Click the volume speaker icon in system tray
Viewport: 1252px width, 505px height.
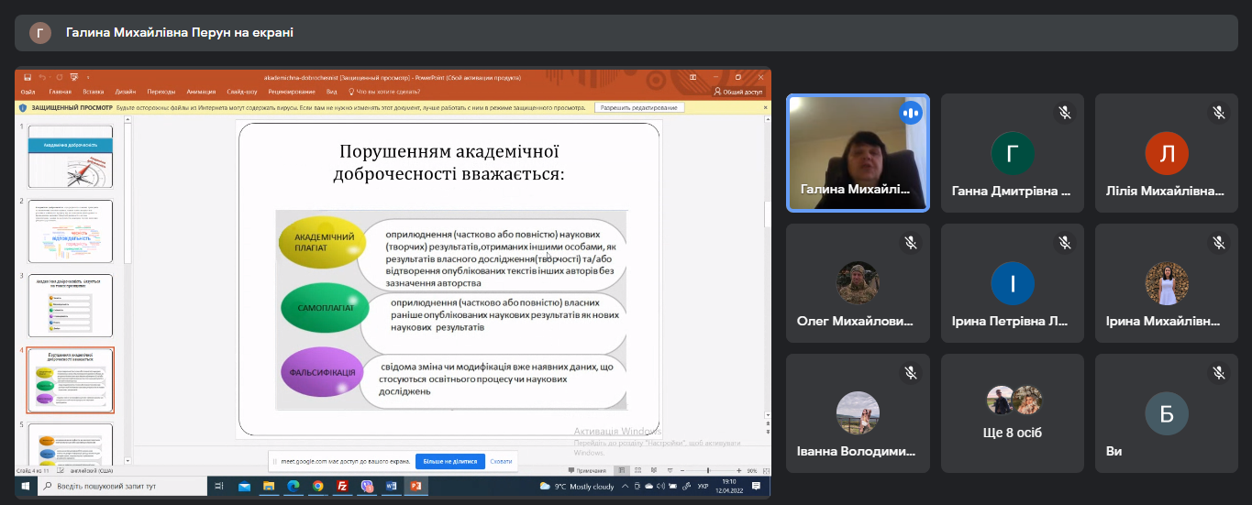pos(660,486)
